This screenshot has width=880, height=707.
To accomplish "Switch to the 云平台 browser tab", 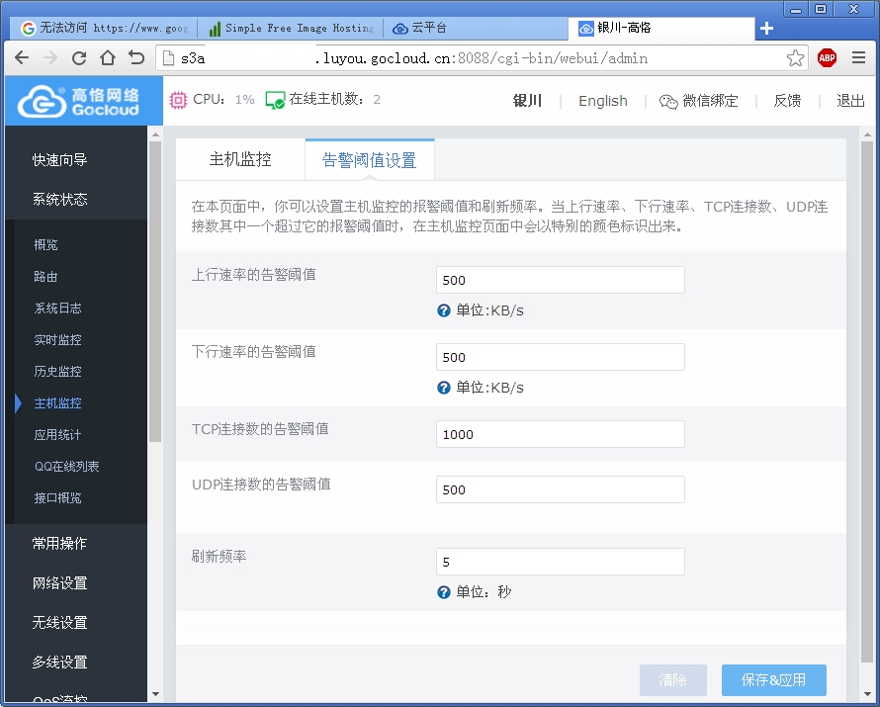I will [476, 28].
